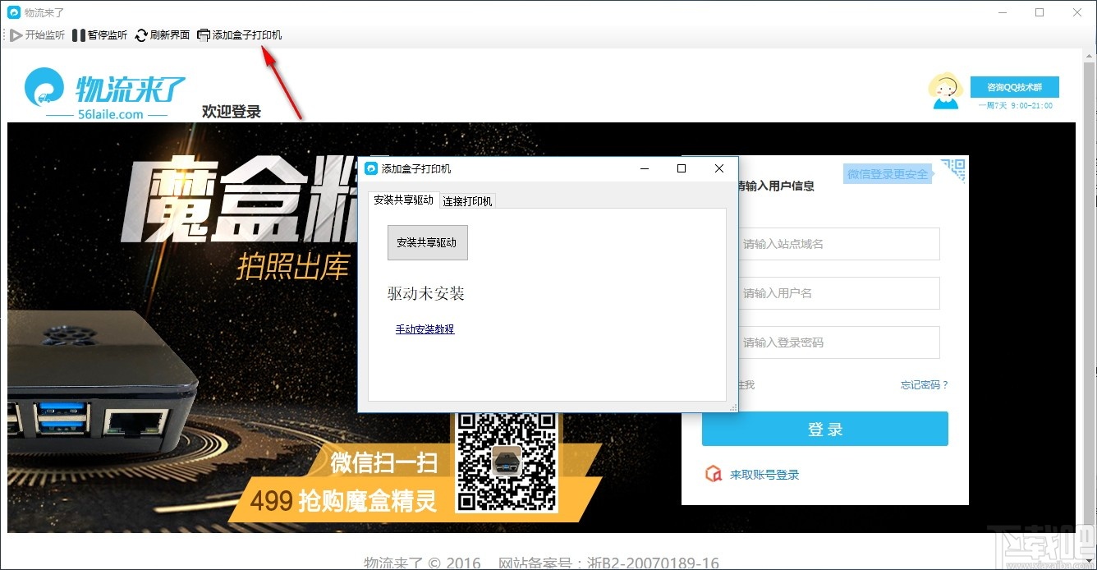Click the 微信登录更安全 tooltip label

click(x=888, y=174)
